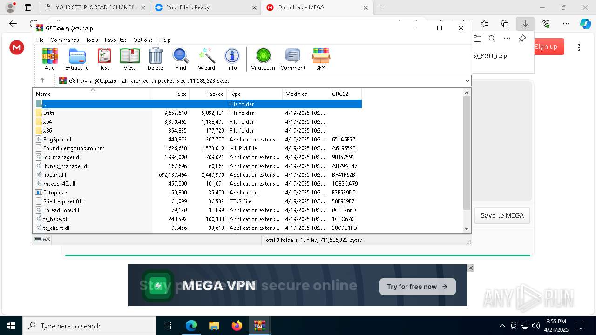
Task: Open the Help menu
Action: tap(165, 40)
